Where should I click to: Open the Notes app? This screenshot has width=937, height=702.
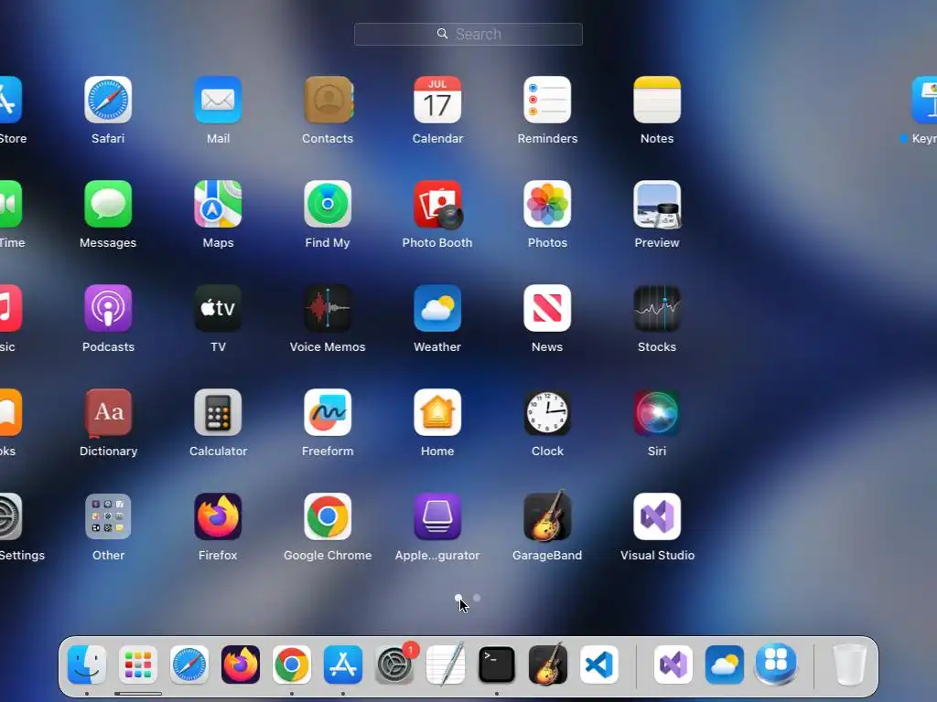coord(657,100)
